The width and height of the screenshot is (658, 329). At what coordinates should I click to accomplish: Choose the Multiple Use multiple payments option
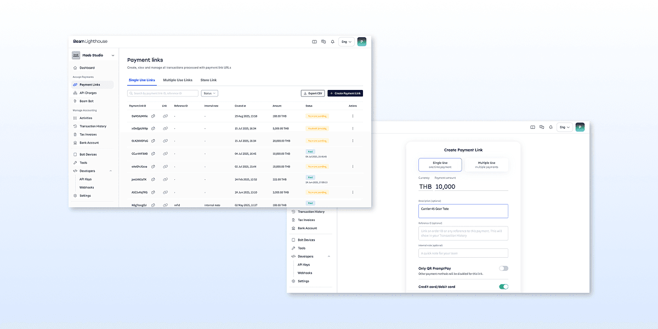[486, 164]
